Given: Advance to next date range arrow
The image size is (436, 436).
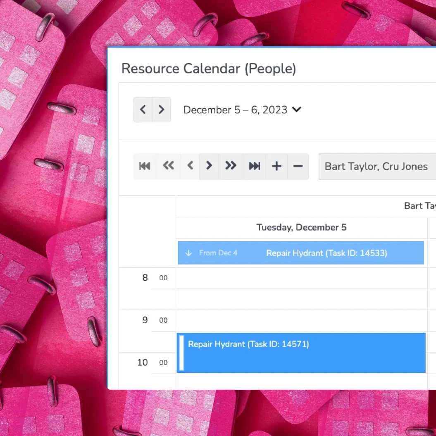Looking at the screenshot, I should click(x=162, y=110).
